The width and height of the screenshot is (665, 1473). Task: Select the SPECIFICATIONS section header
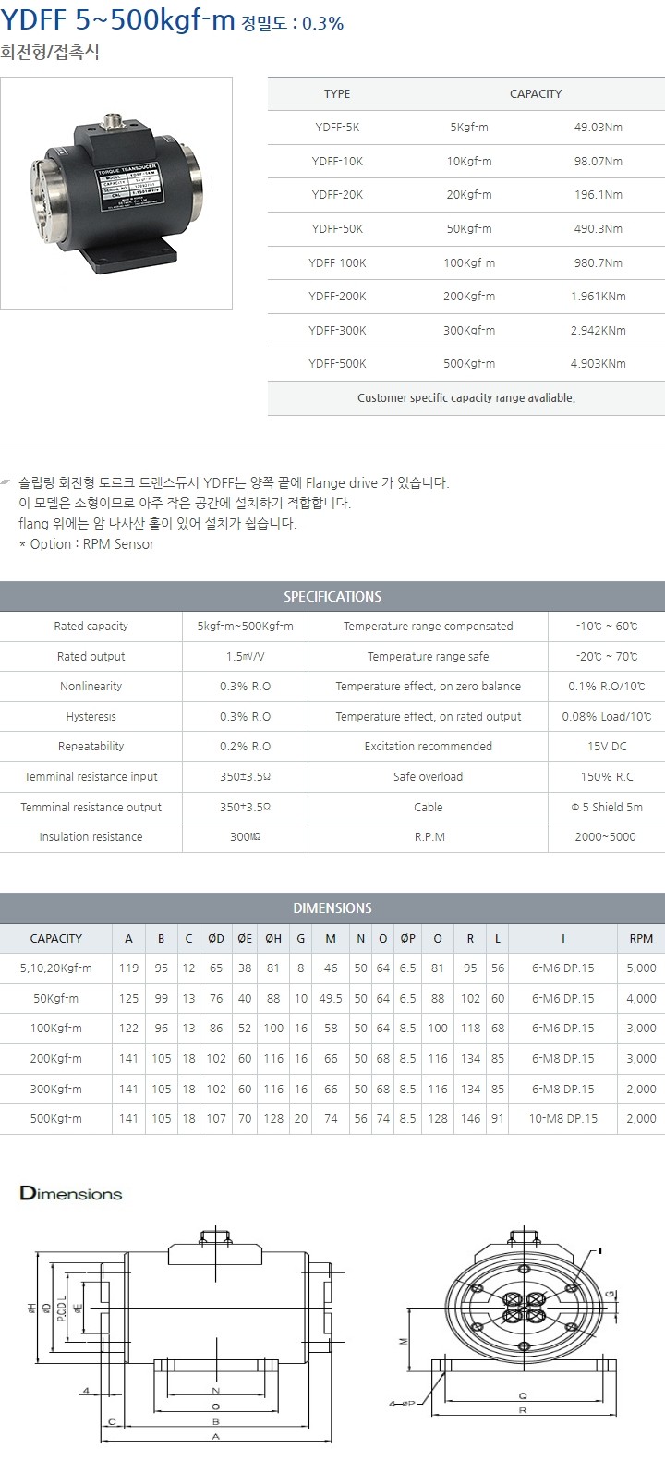pos(332,597)
